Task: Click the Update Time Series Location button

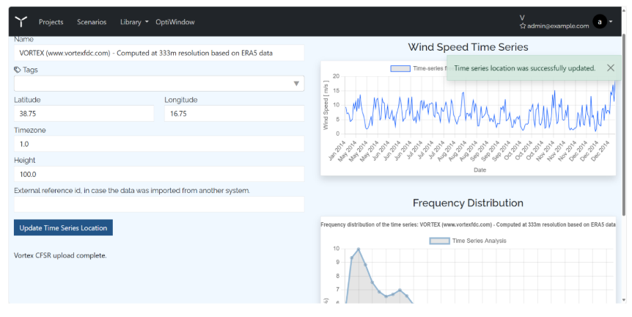Action: pyautogui.click(x=63, y=228)
